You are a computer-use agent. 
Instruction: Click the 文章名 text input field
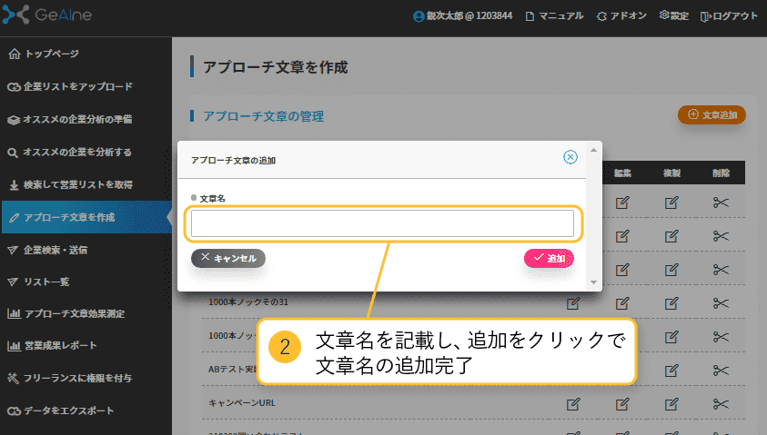[x=382, y=223]
